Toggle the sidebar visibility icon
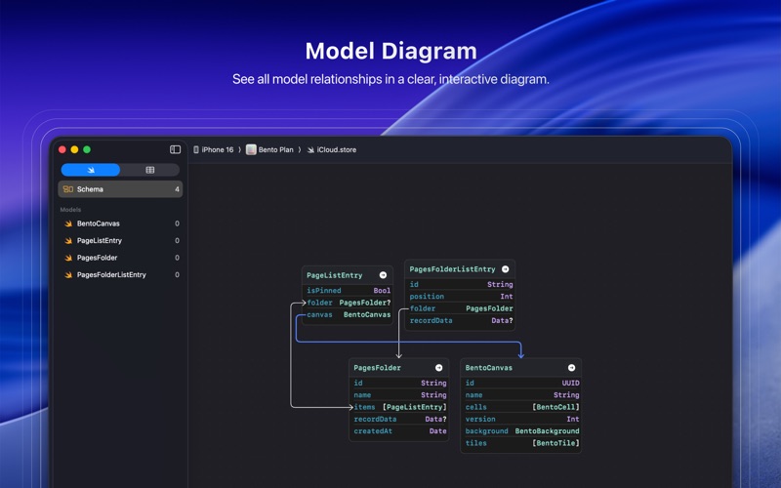Screen dimensions: 781x488 point(175,149)
